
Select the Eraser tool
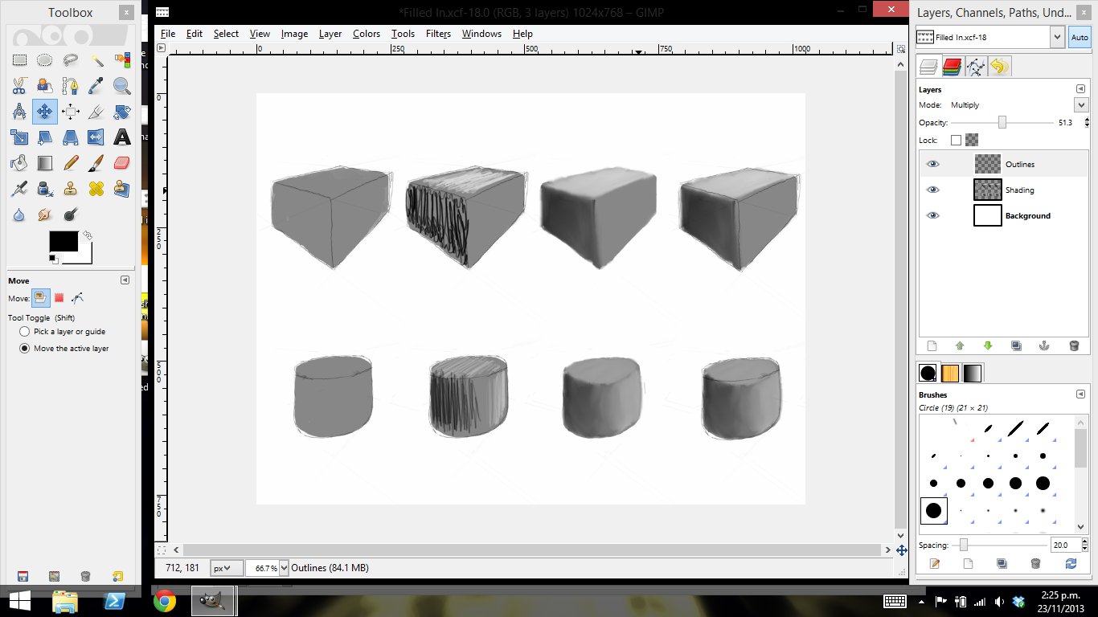coord(122,163)
